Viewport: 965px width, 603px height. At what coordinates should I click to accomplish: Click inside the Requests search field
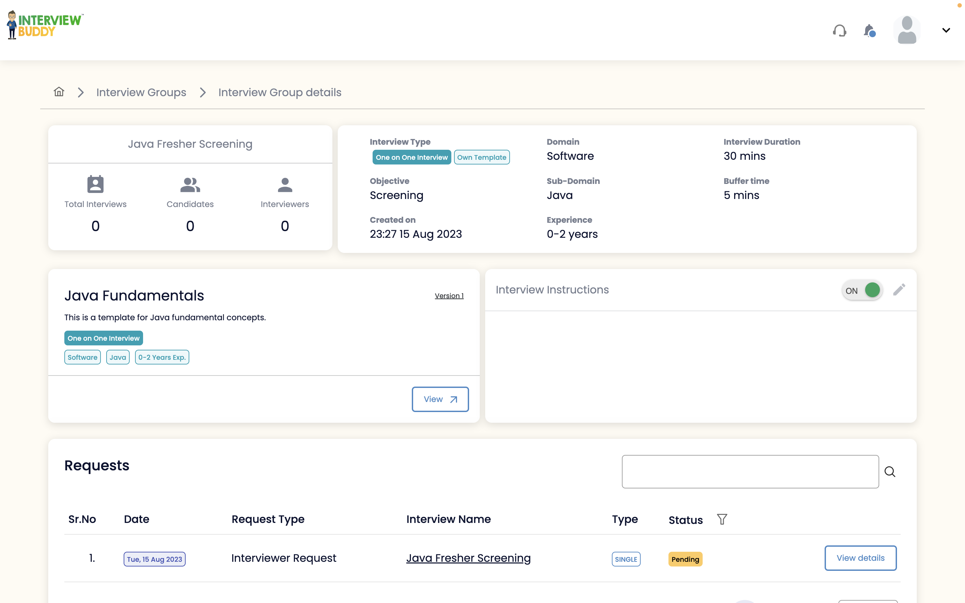750,471
